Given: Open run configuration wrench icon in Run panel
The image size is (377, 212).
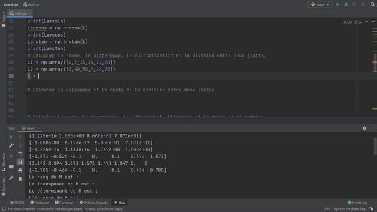Looking at the screenshot, I should (x=11, y=145).
